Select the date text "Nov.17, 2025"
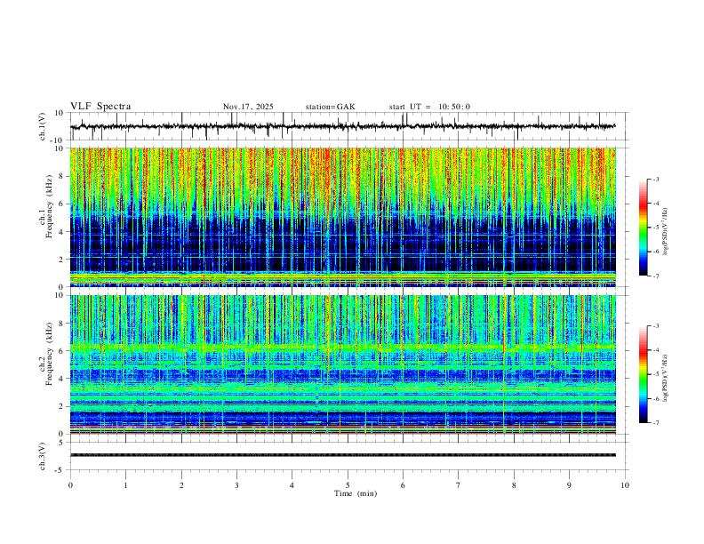 coord(248,107)
